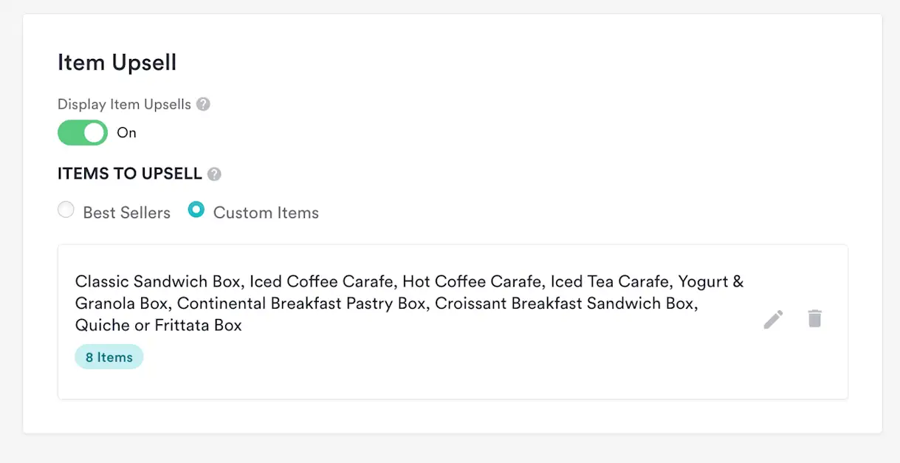This screenshot has height=463, width=900.
Task: Click the "ITEMS TO UPSELL" heading
Action: [x=129, y=174]
